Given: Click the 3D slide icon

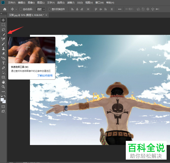Looking at the screenshot, I should tap(153, 9).
